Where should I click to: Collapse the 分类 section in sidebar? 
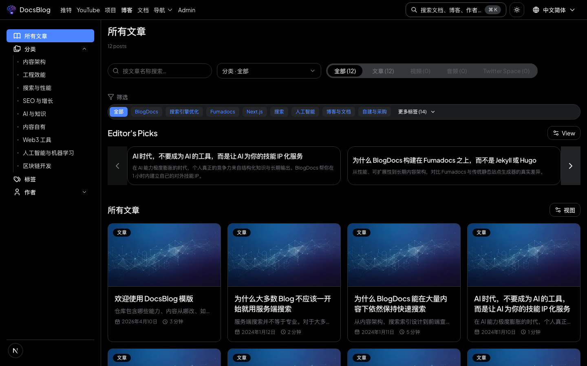coord(84,49)
